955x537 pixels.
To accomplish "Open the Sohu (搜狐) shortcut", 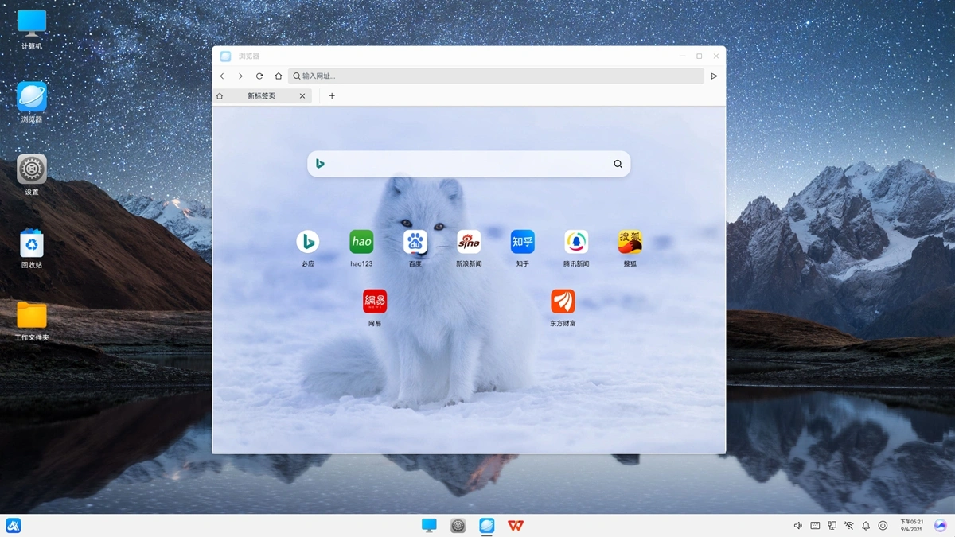I will click(630, 242).
